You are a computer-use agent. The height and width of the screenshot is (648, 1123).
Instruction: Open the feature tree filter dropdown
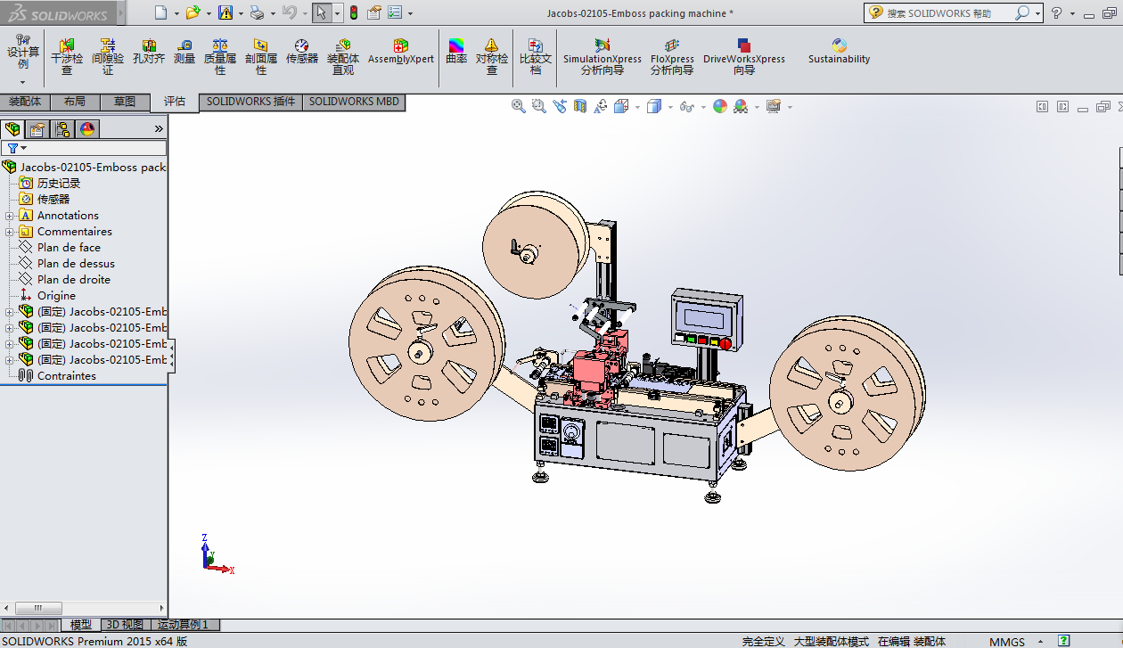pyautogui.click(x=17, y=148)
